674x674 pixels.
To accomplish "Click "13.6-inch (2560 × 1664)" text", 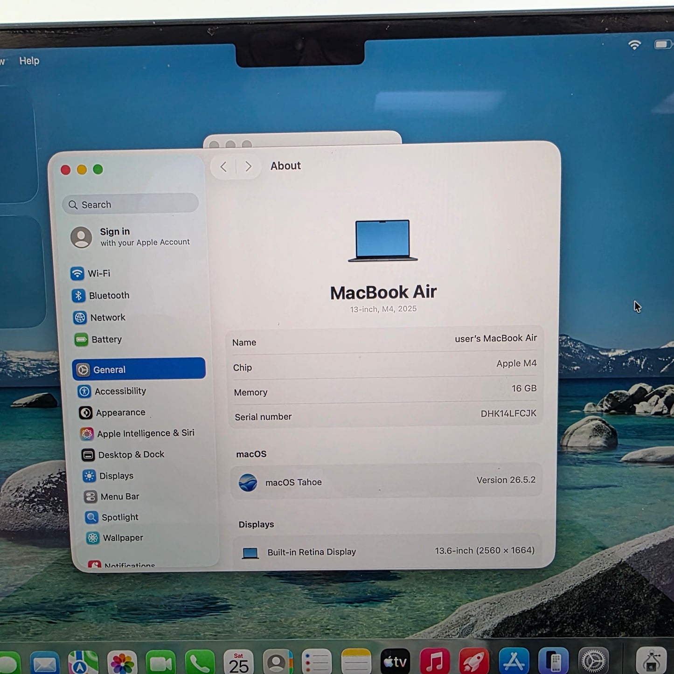I will [485, 551].
